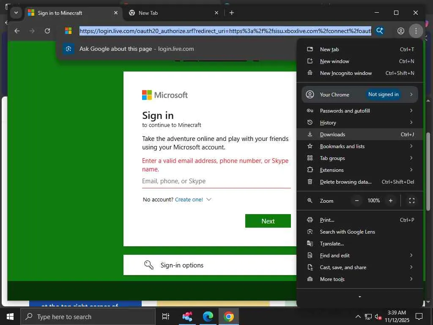Select Search with Google Lens

[x=360, y=232]
